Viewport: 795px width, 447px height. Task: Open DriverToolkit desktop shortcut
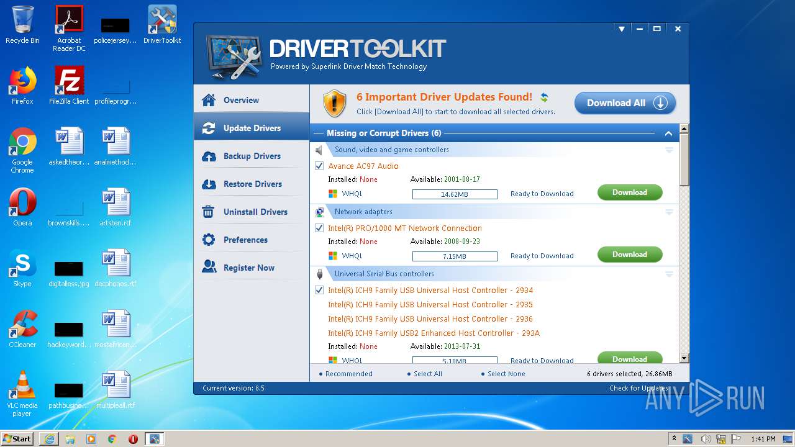162,25
